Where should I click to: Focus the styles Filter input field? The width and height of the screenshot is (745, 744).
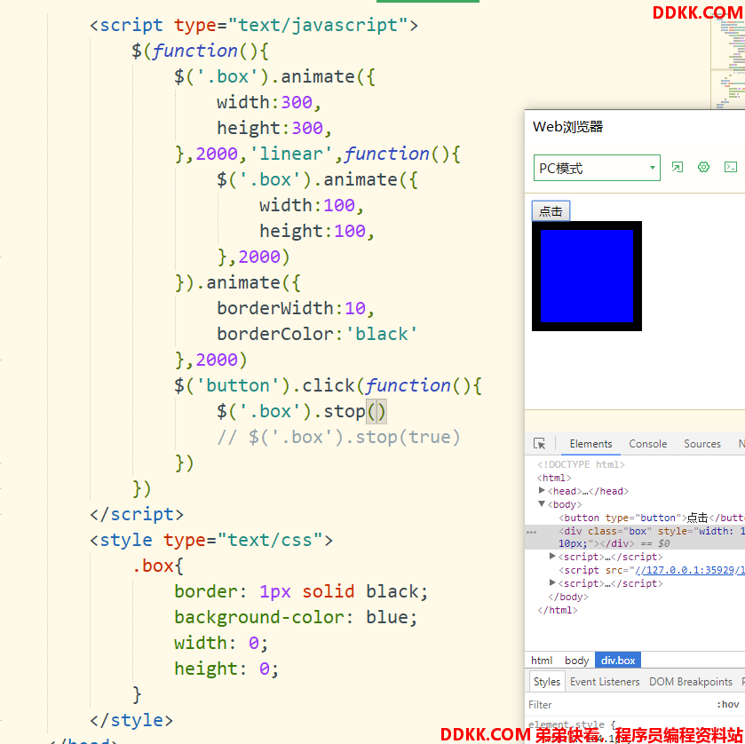click(618, 705)
